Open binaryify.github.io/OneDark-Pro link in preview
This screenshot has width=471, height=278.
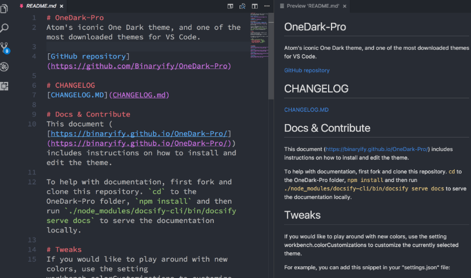tap(377, 149)
